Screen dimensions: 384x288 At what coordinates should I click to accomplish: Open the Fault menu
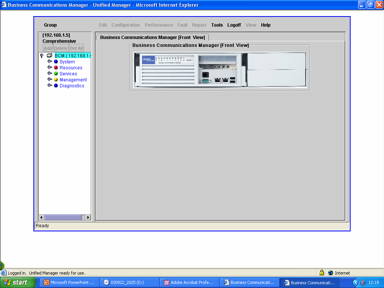tap(183, 25)
